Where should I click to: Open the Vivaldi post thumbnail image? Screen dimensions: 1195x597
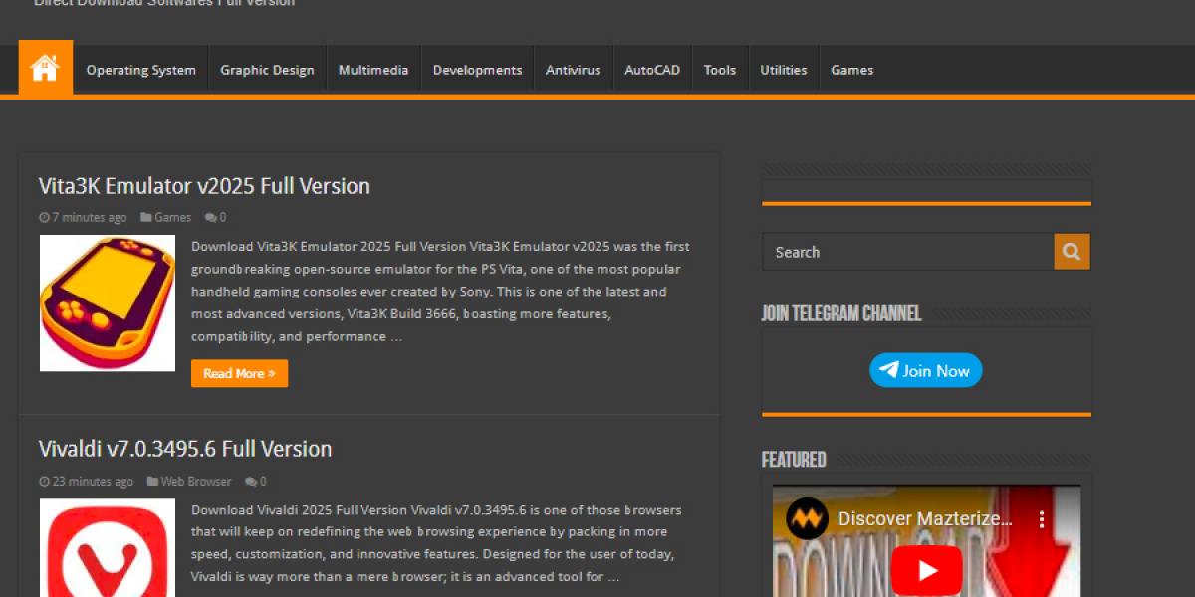108,549
